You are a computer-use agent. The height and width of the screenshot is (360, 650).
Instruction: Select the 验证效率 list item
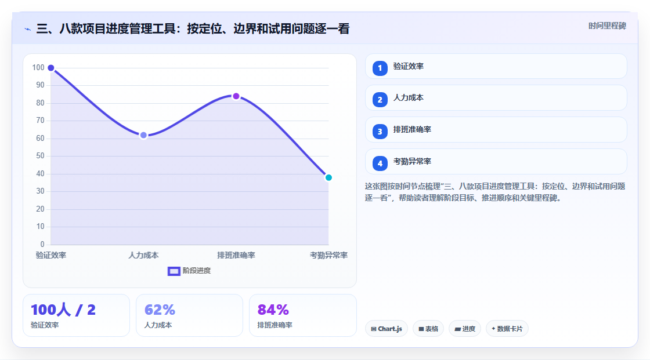click(496, 66)
